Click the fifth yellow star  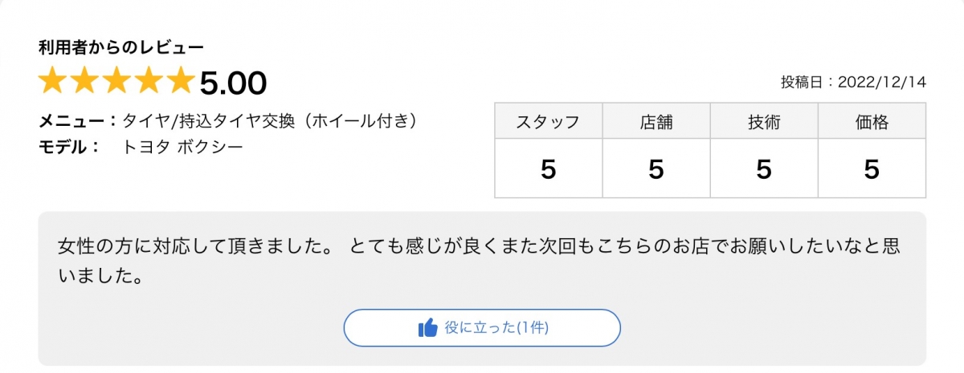pyautogui.click(x=179, y=81)
